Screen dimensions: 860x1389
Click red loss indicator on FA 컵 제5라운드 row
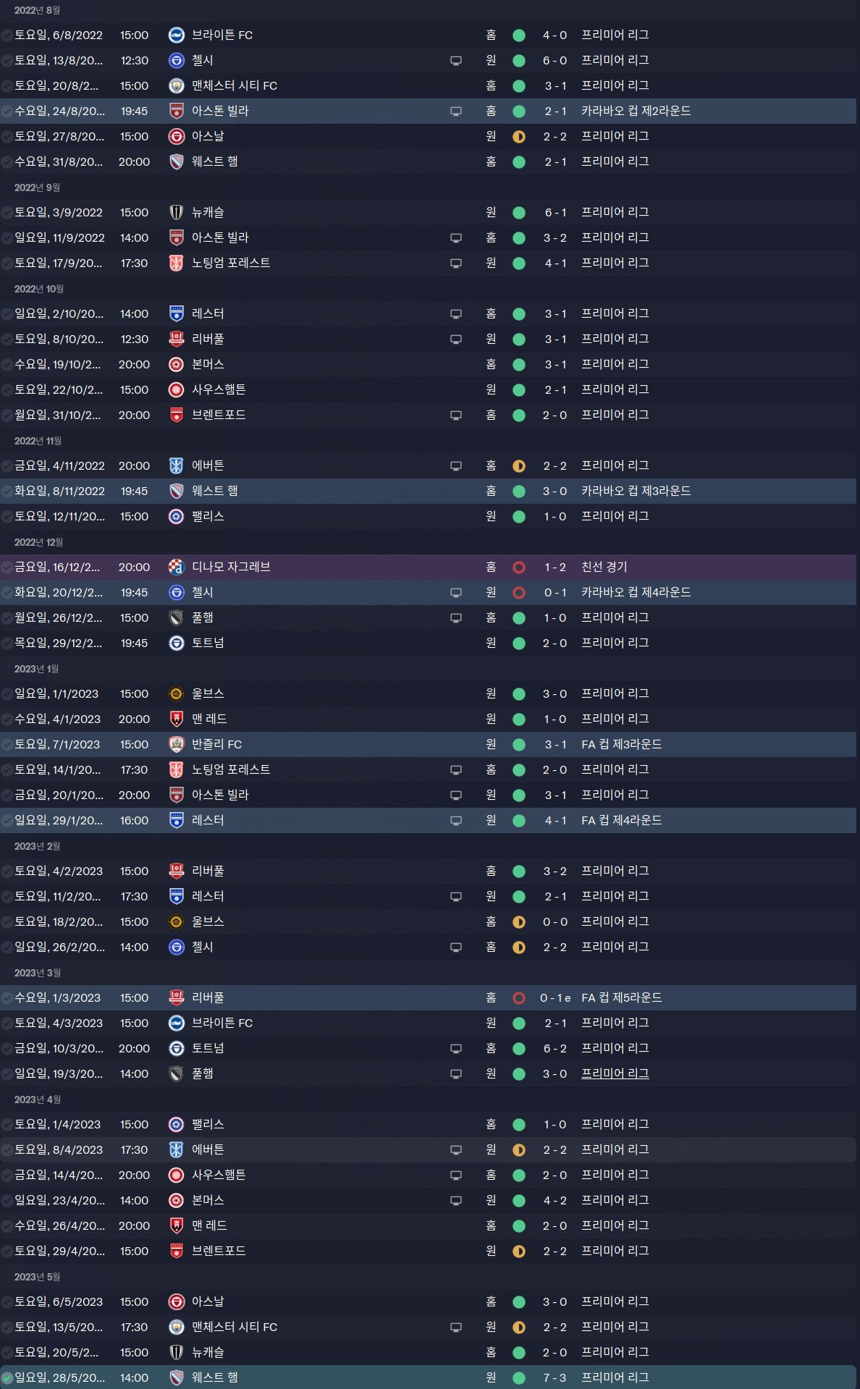pyautogui.click(x=519, y=998)
